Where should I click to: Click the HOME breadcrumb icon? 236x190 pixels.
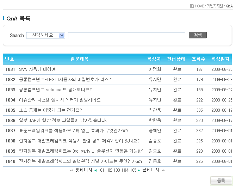[x=192, y=6]
